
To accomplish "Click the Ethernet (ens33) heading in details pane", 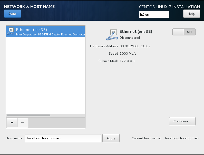I will tap(136, 32).
